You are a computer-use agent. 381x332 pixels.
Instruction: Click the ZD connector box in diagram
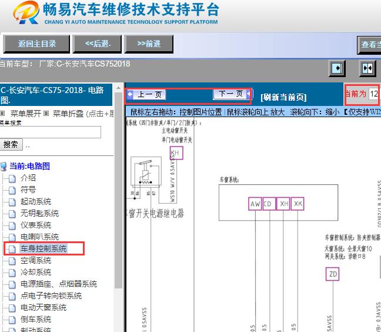(332, 274)
